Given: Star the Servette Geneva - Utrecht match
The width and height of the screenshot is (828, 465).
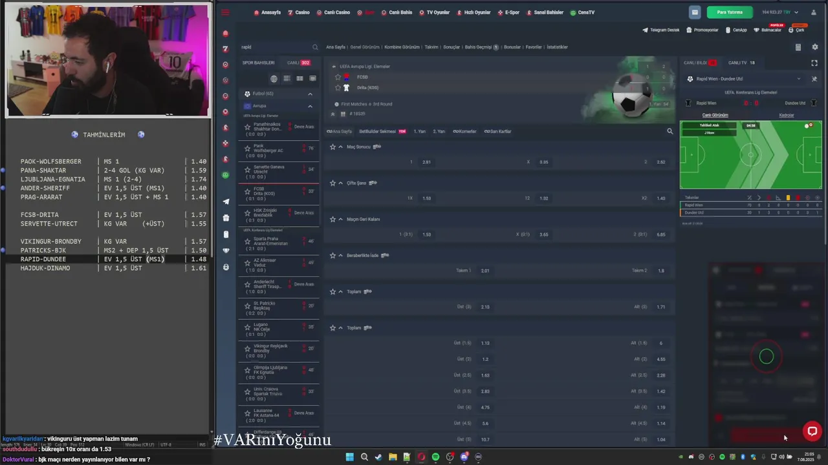Looking at the screenshot, I should click(247, 170).
